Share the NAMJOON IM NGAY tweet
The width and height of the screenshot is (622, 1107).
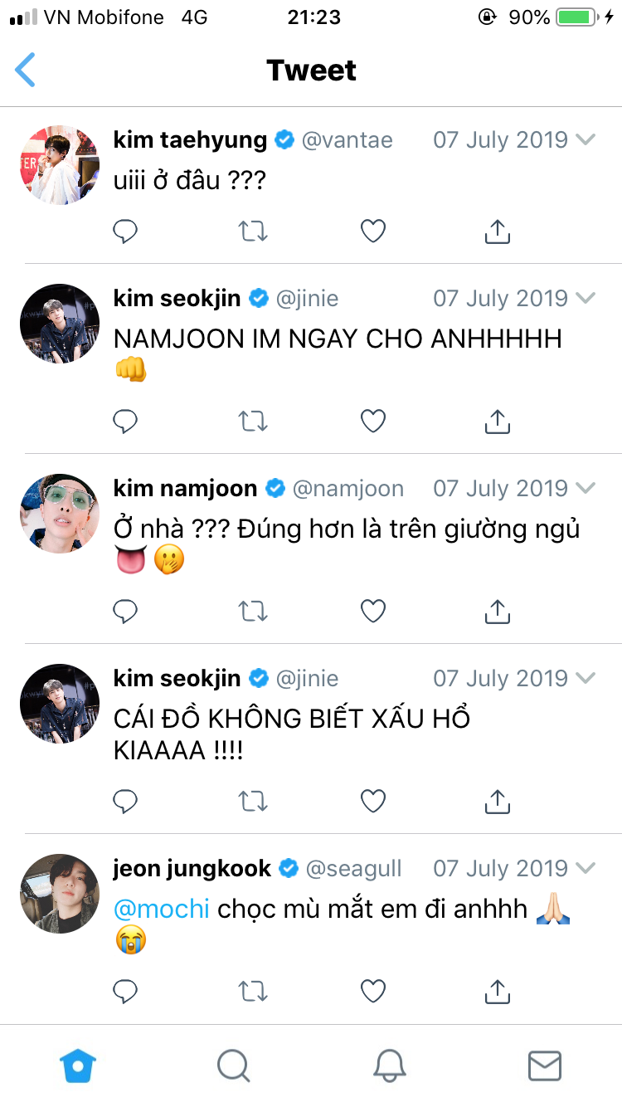pos(496,421)
